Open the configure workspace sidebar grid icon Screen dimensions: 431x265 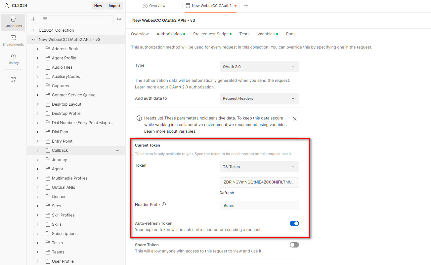(x=13, y=80)
